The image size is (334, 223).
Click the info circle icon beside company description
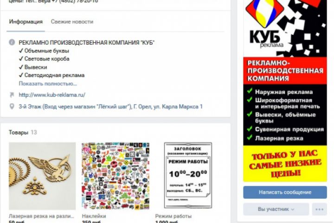tap(12, 42)
